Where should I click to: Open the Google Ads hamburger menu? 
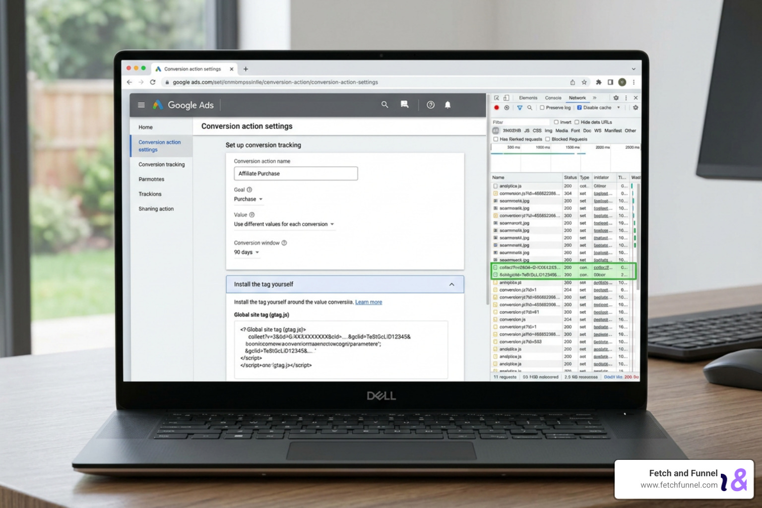pos(141,105)
